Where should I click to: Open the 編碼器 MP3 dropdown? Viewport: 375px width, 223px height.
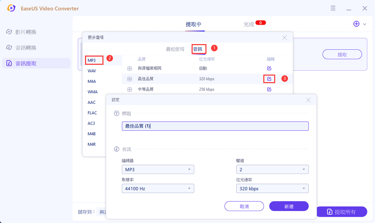pyautogui.click(x=158, y=169)
